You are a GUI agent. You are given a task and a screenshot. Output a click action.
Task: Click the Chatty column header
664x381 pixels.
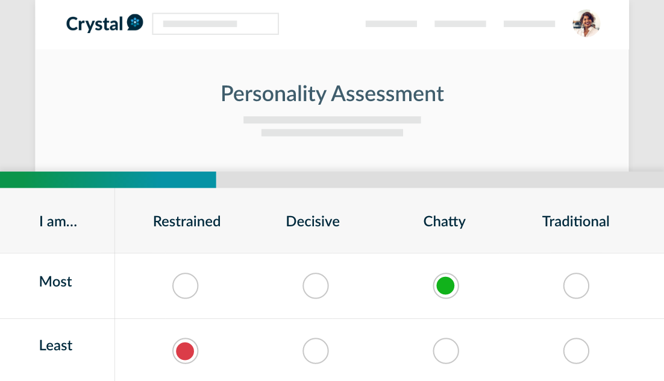(x=445, y=221)
